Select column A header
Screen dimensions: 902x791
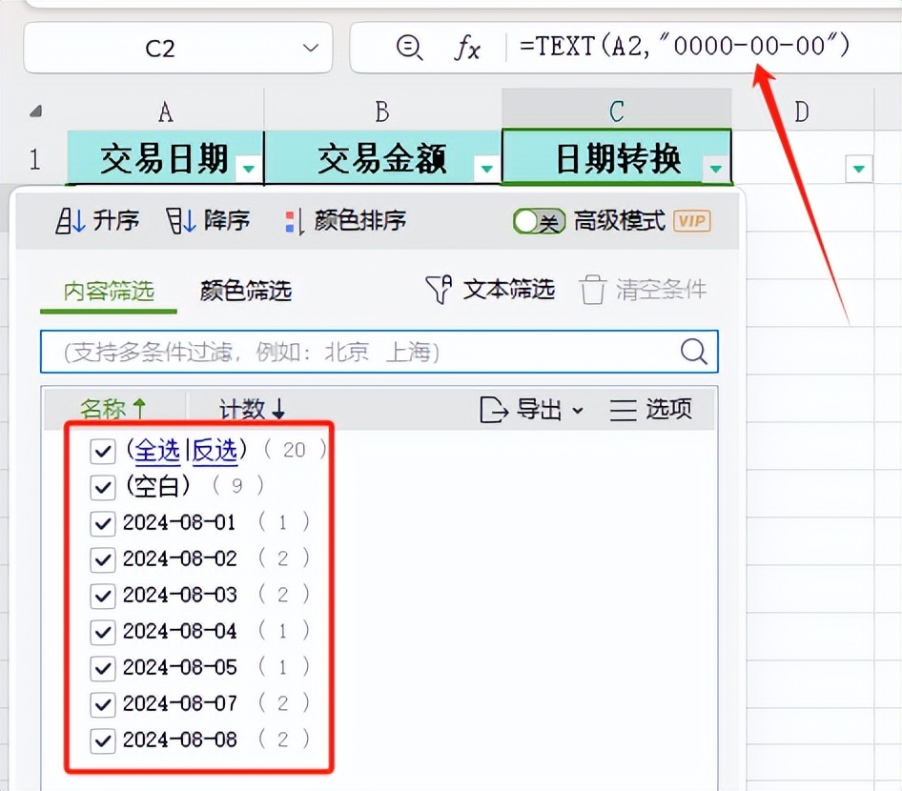pos(166,111)
